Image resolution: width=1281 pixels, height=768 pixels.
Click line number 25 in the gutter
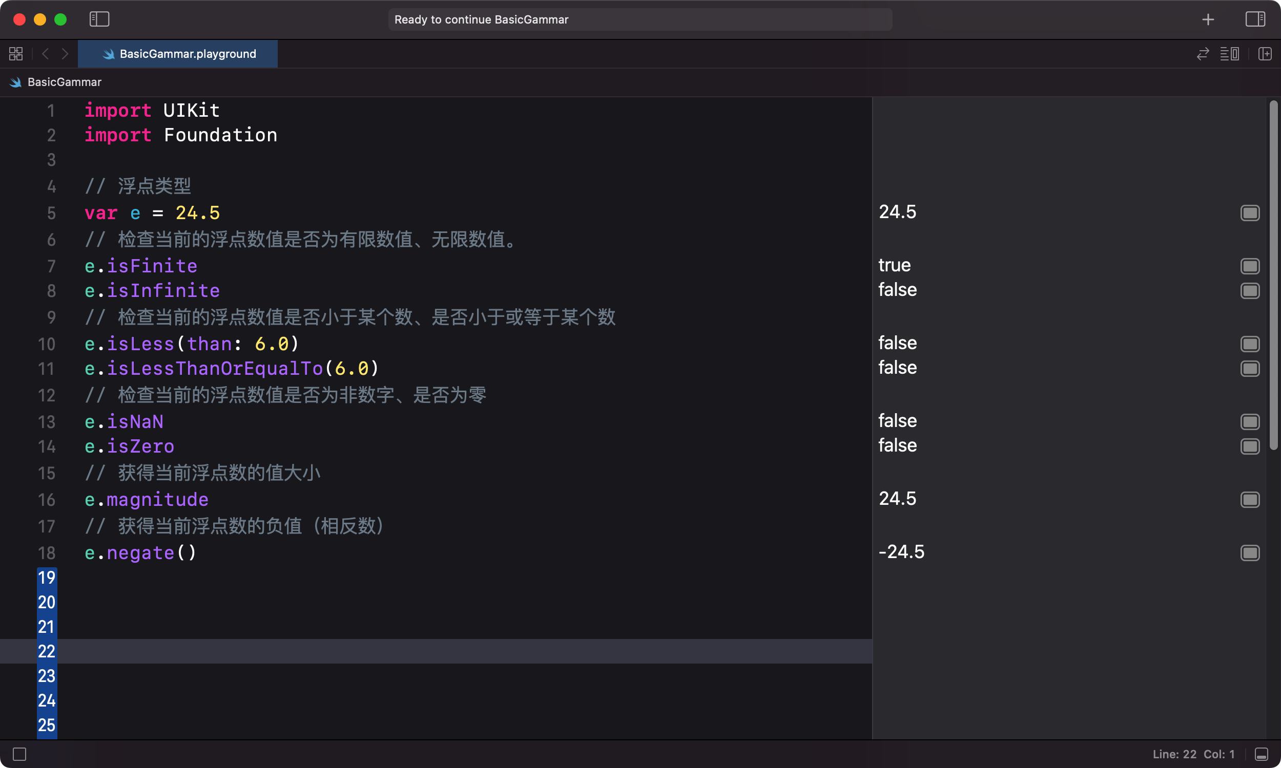(47, 726)
